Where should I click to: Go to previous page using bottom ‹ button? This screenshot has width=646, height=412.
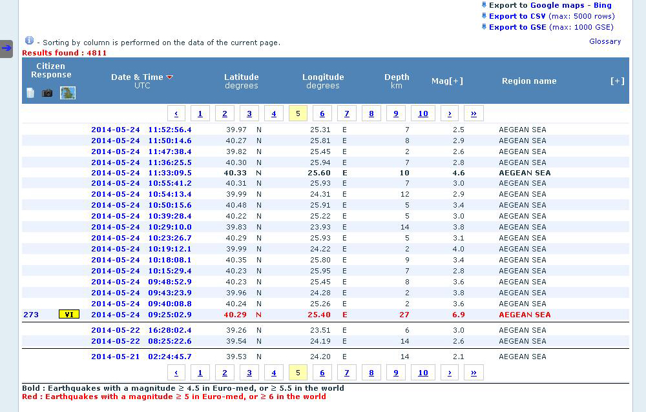point(176,373)
